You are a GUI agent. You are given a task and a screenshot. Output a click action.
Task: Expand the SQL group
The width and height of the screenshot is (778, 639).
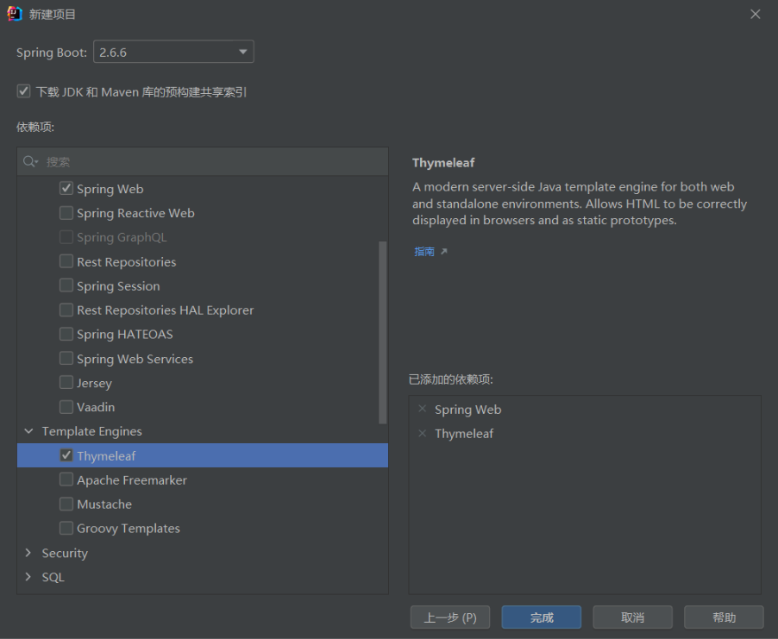click(x=28, y=577)
